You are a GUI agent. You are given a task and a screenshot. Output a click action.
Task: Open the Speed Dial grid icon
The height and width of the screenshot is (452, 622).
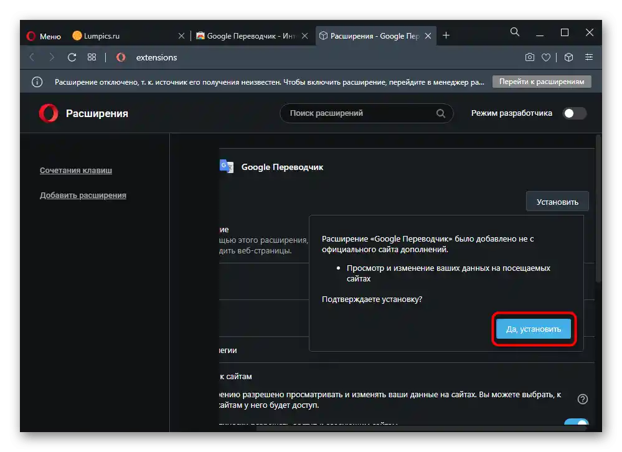[x=92, y=57]
